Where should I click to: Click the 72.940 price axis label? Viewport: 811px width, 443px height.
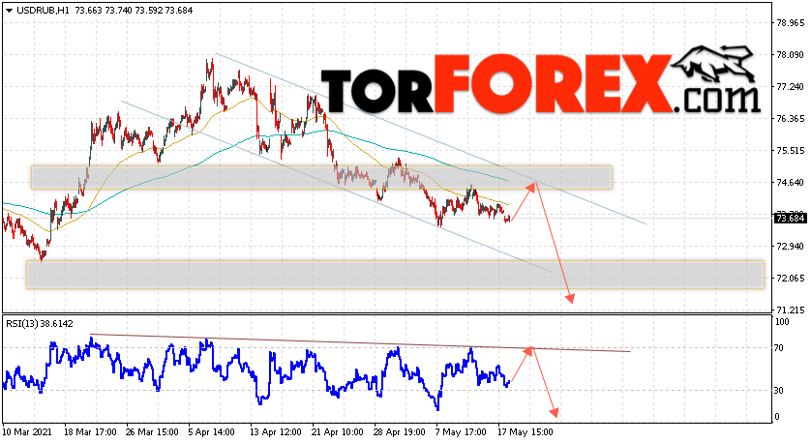tap(791, 247)
